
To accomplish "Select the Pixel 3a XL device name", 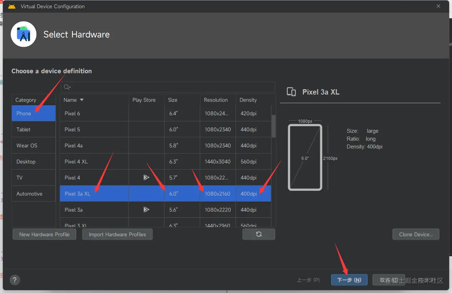I will [77, 193].
